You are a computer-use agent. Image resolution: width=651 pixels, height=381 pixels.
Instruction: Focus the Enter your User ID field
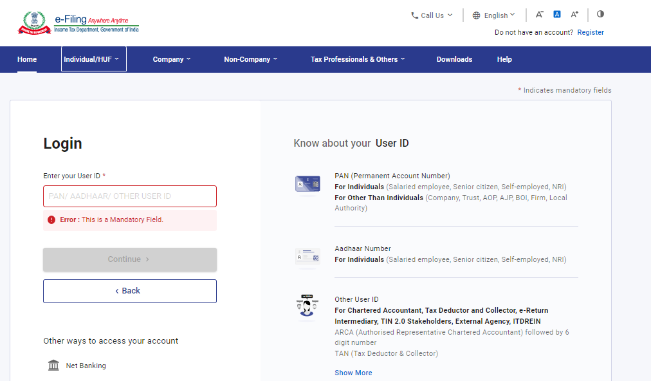tap(130, 196)
